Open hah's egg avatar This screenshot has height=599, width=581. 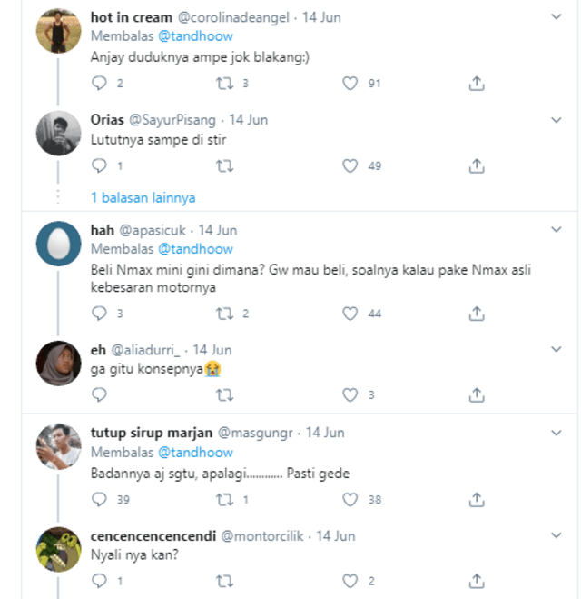point(58,244)
